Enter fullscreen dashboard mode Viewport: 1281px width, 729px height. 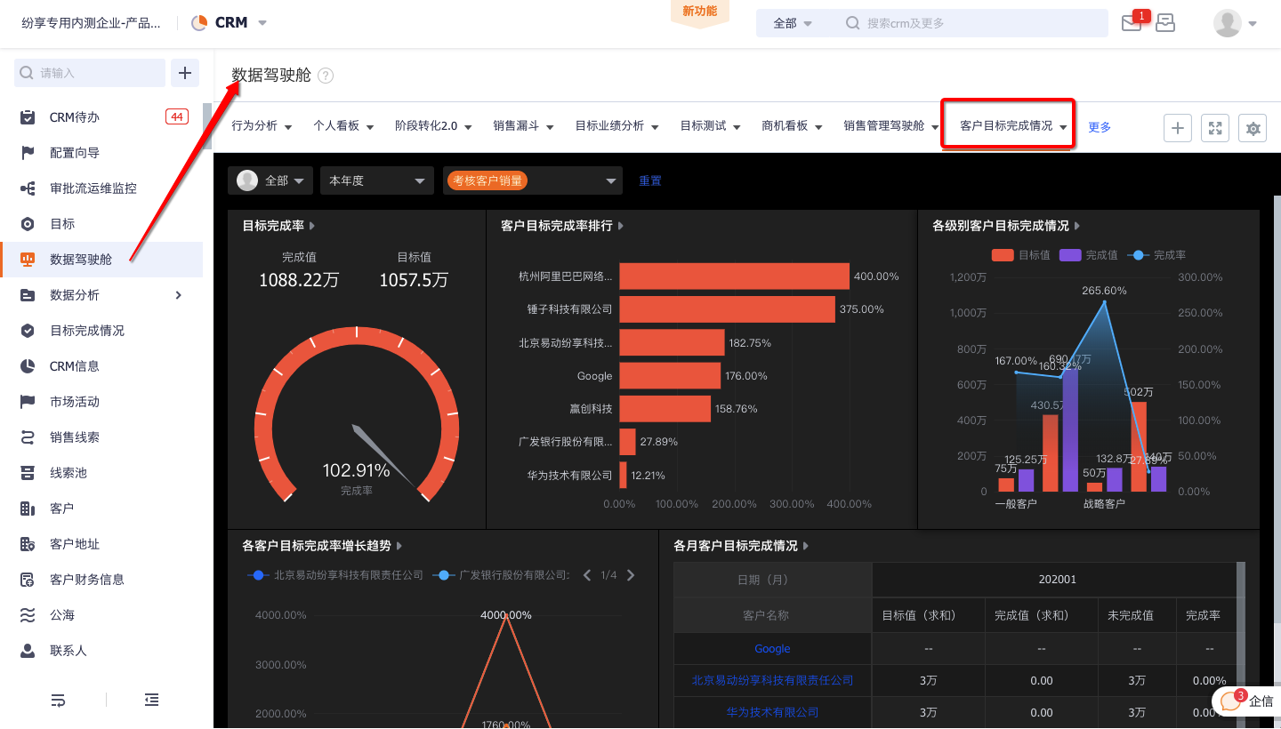[x=1215, y=128]
